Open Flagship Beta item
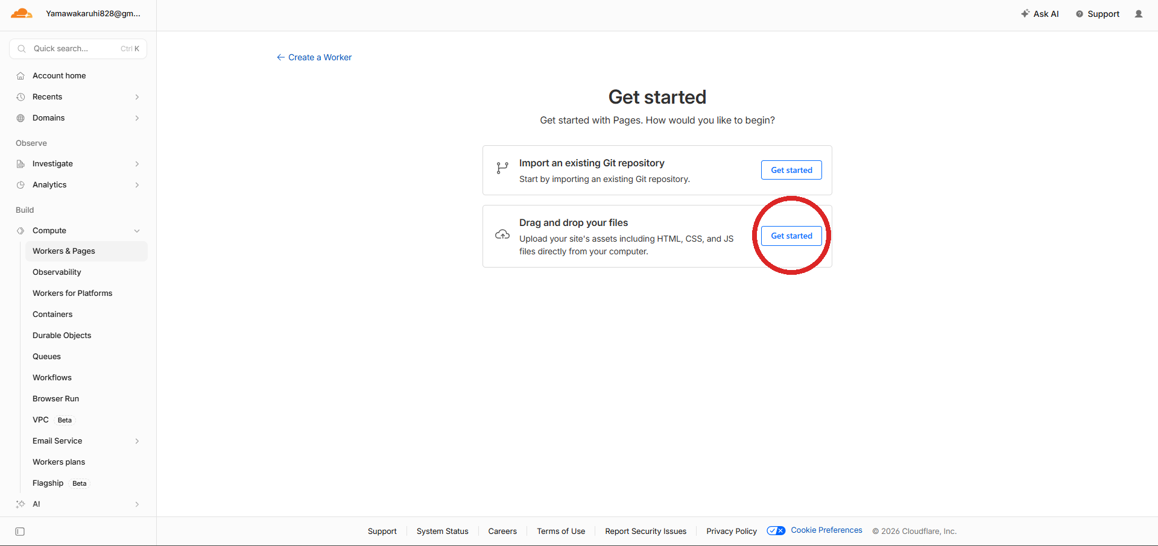1158x546 pixels. point(60,483)
